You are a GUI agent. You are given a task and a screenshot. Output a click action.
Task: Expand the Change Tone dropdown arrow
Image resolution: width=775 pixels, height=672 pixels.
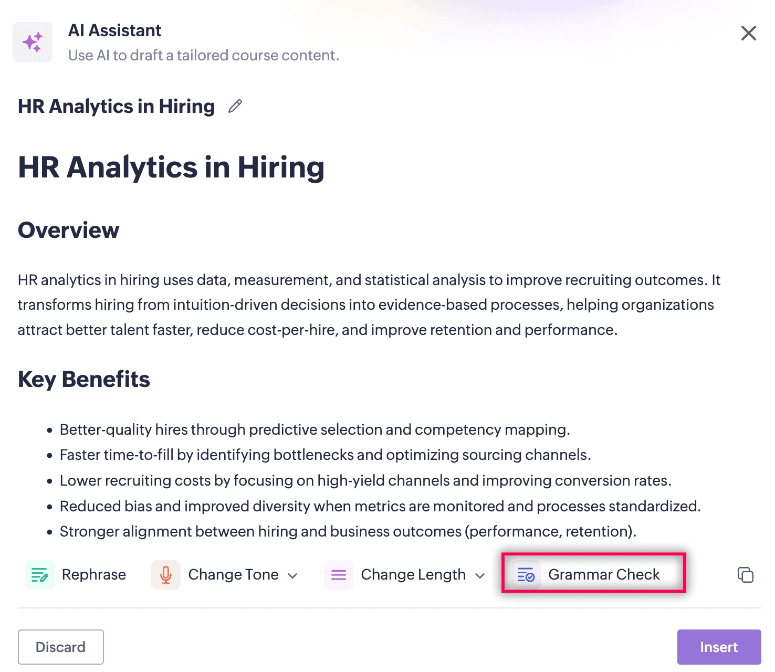click(293, 576)
